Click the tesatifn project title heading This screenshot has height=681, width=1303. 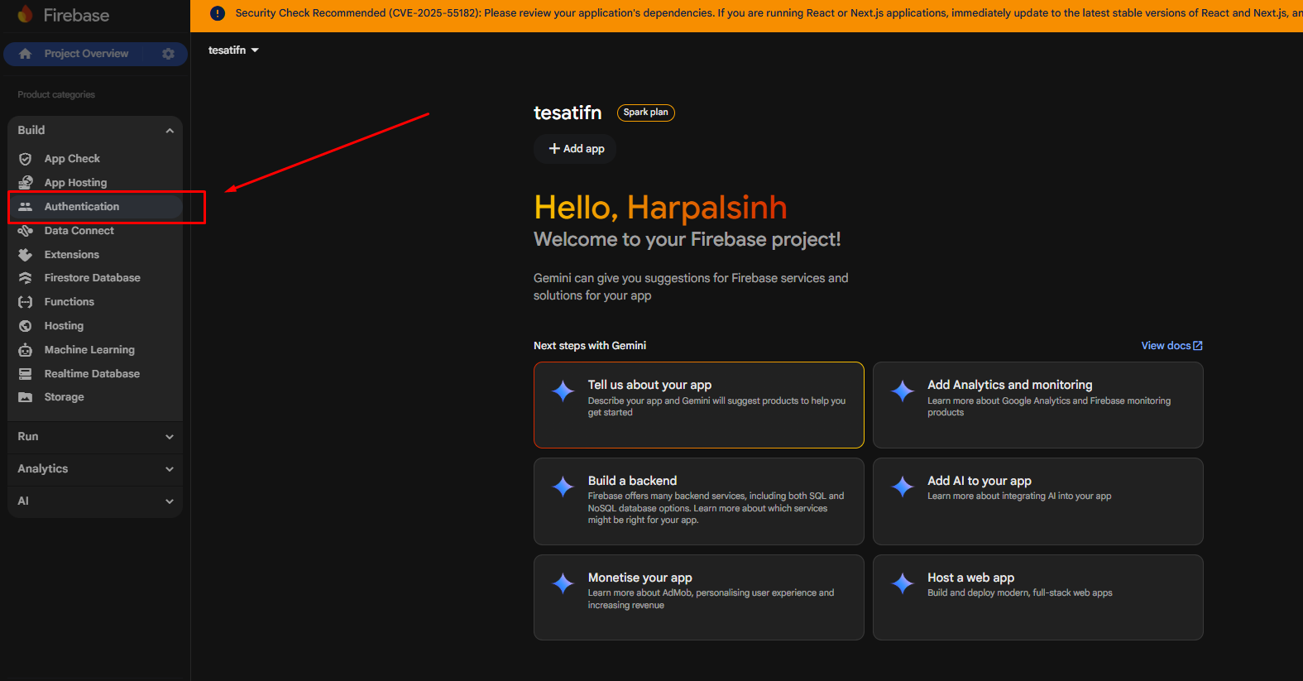(x=568, y=113)
